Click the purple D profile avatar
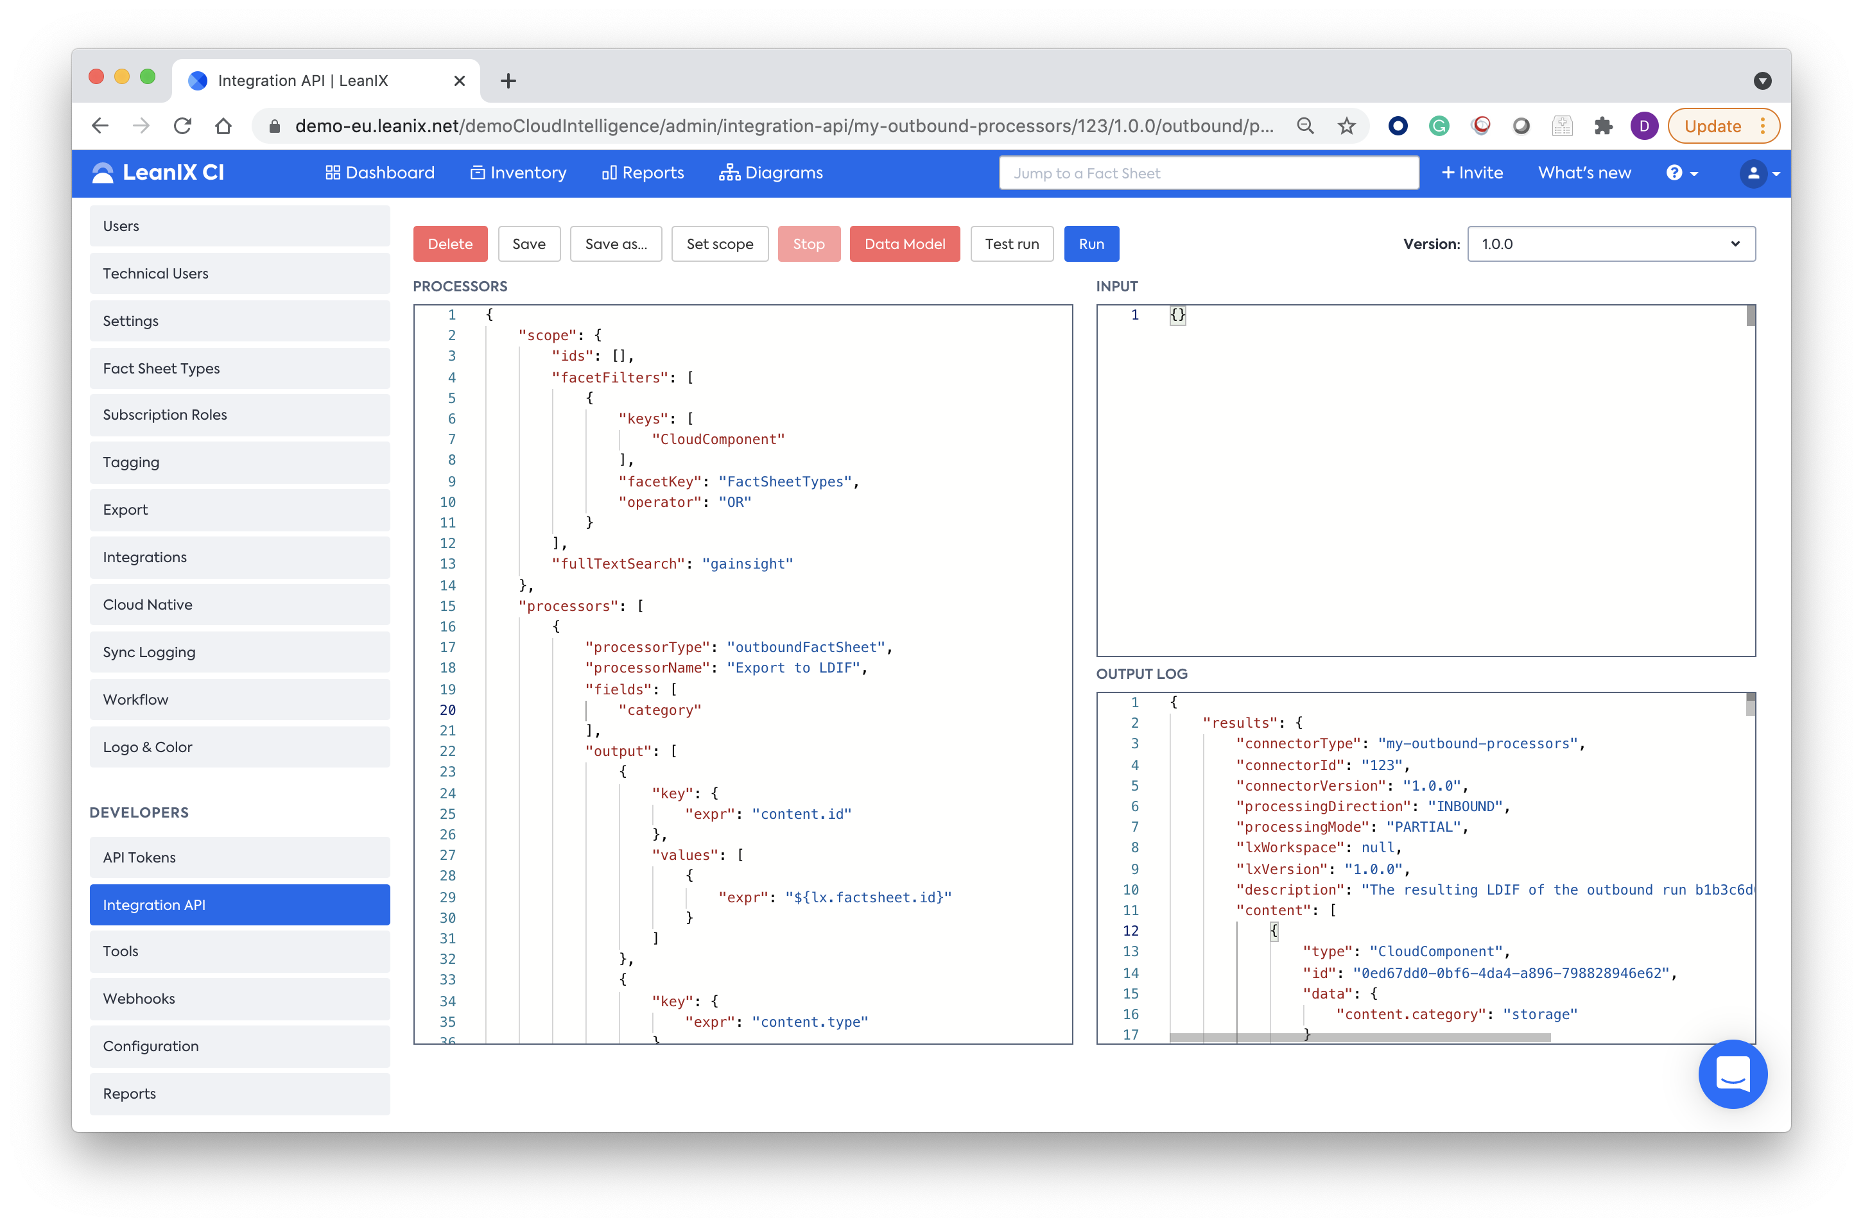The image size is (1863, 1227). coord(1644,126)
